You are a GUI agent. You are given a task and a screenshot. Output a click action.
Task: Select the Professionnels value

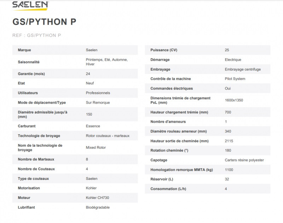(98, 93)
